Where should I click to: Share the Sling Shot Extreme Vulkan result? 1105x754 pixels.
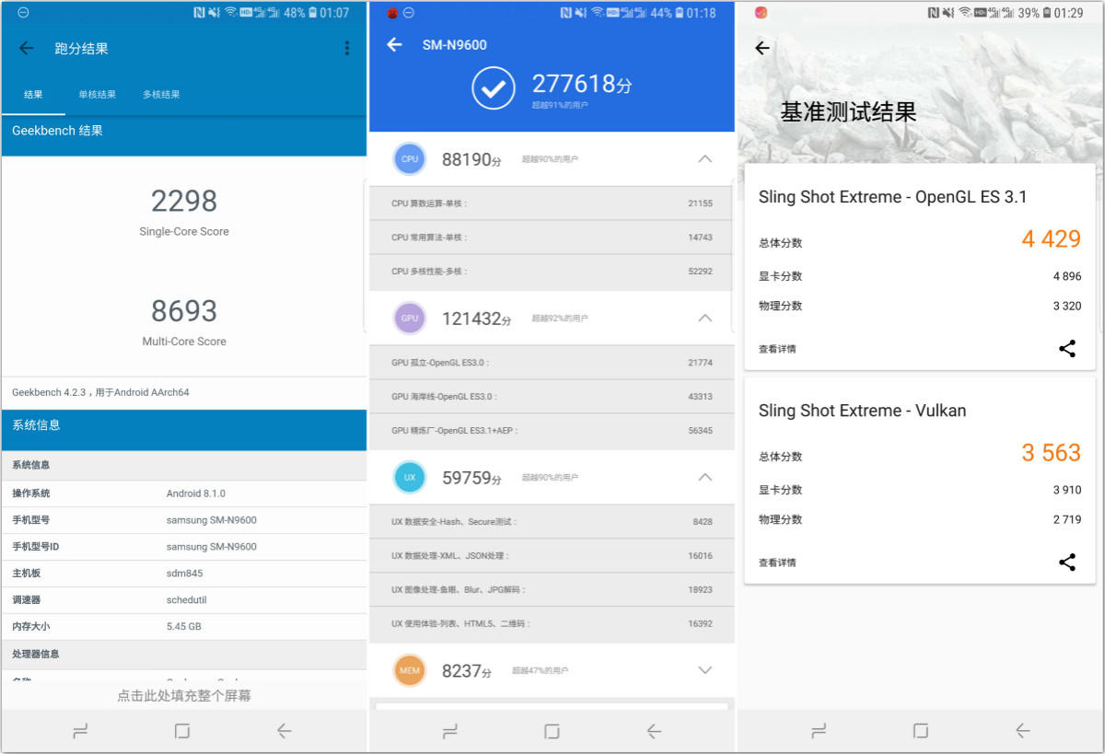[1067, 563]
